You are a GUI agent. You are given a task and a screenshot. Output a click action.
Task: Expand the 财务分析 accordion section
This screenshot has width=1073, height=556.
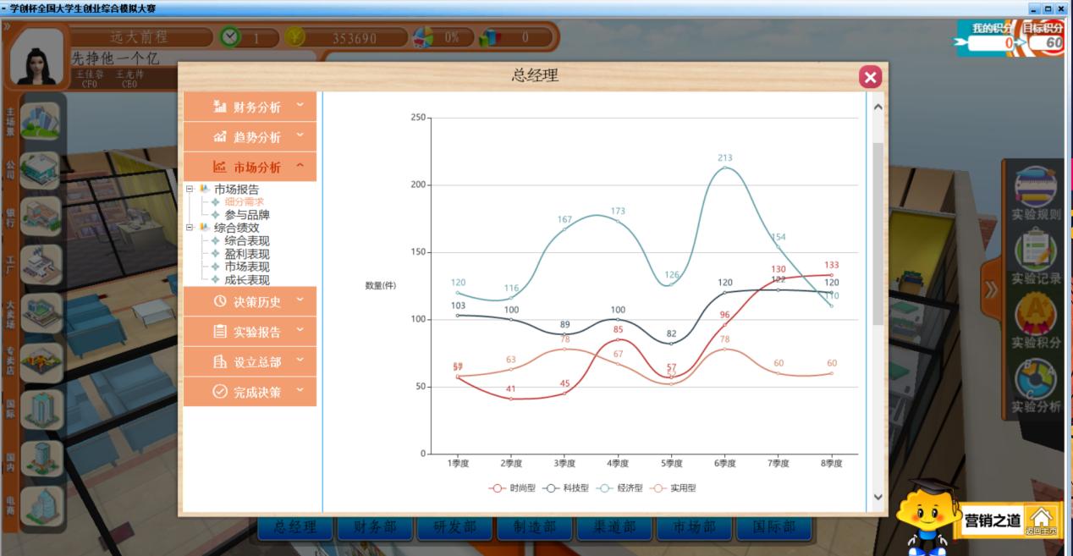click(250, 107)
